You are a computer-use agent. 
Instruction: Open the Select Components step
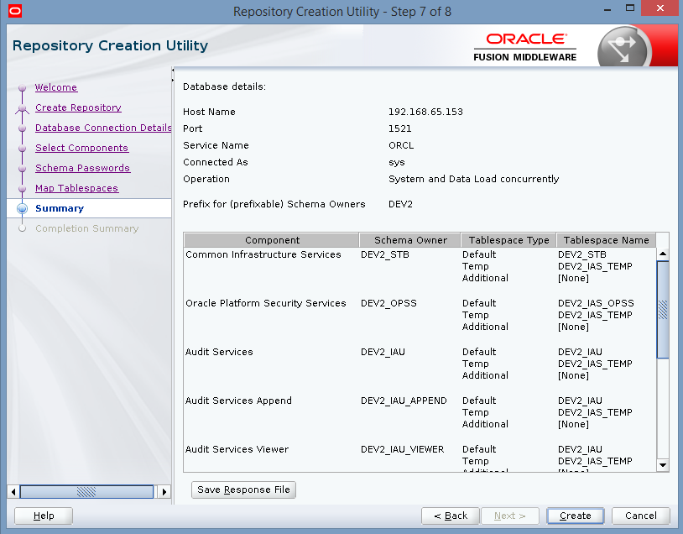(x=82, y=148)
